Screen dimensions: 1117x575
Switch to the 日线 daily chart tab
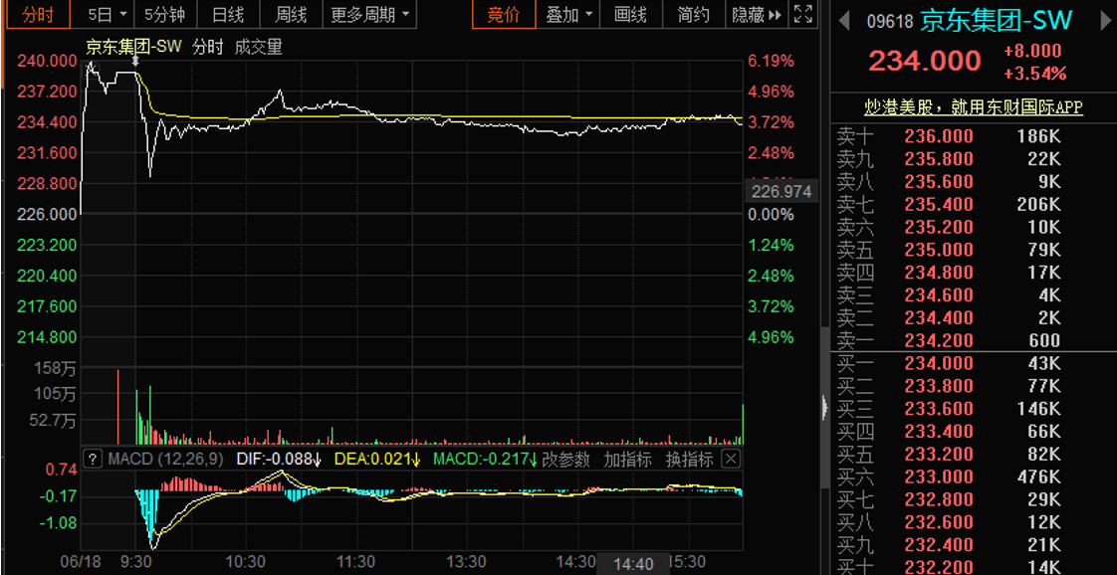pos(228,14)
